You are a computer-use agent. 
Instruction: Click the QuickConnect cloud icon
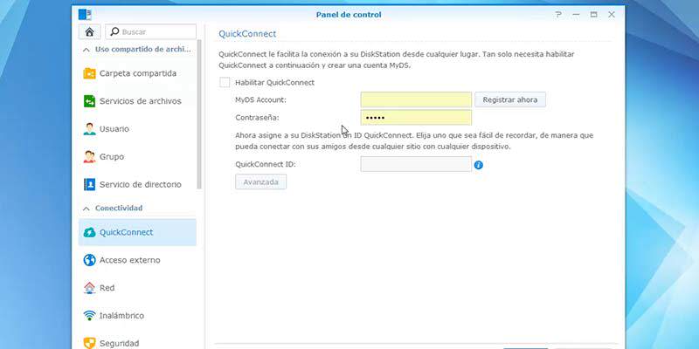coord(90,232)
